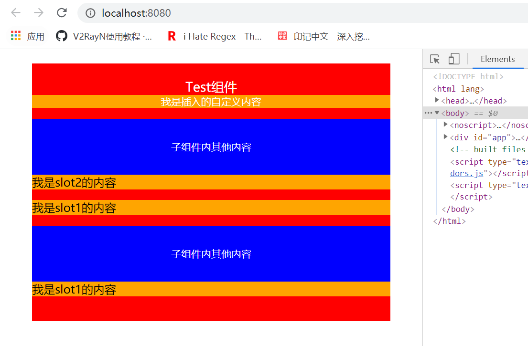The width and height of the screenshot is (528, 346).
Task: Click the browser forward arrow
Action: point(39,13)
